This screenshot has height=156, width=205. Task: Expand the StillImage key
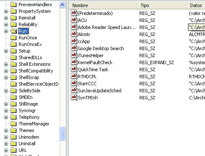click(6, 104)
